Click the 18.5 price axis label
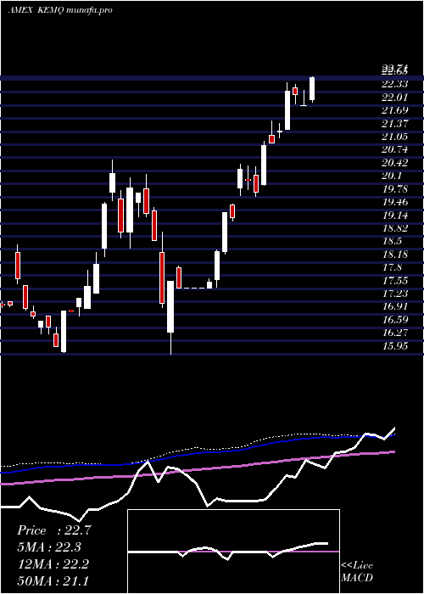 pyautogui.click(x=392, y=241)
